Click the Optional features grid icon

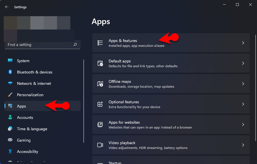[x=100, y=104]
